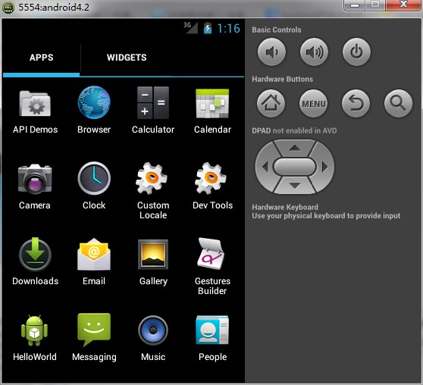Launch the HelloWorld android app

35,330
